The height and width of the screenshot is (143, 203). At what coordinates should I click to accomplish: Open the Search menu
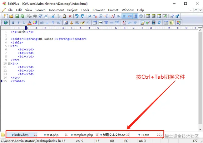(x=41, y=10)
